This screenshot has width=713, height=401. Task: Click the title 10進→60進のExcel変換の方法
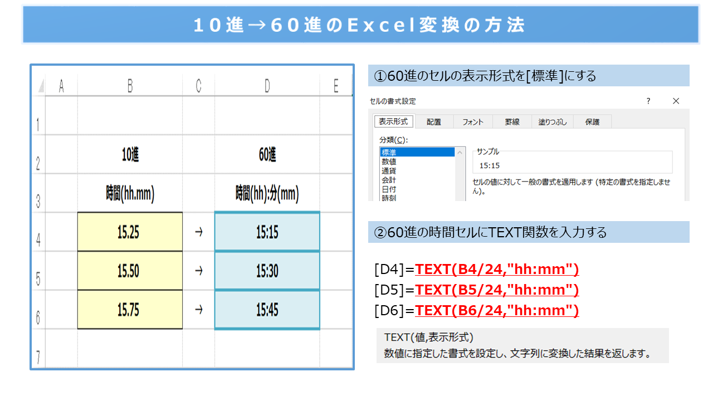[x=360, y=25]
